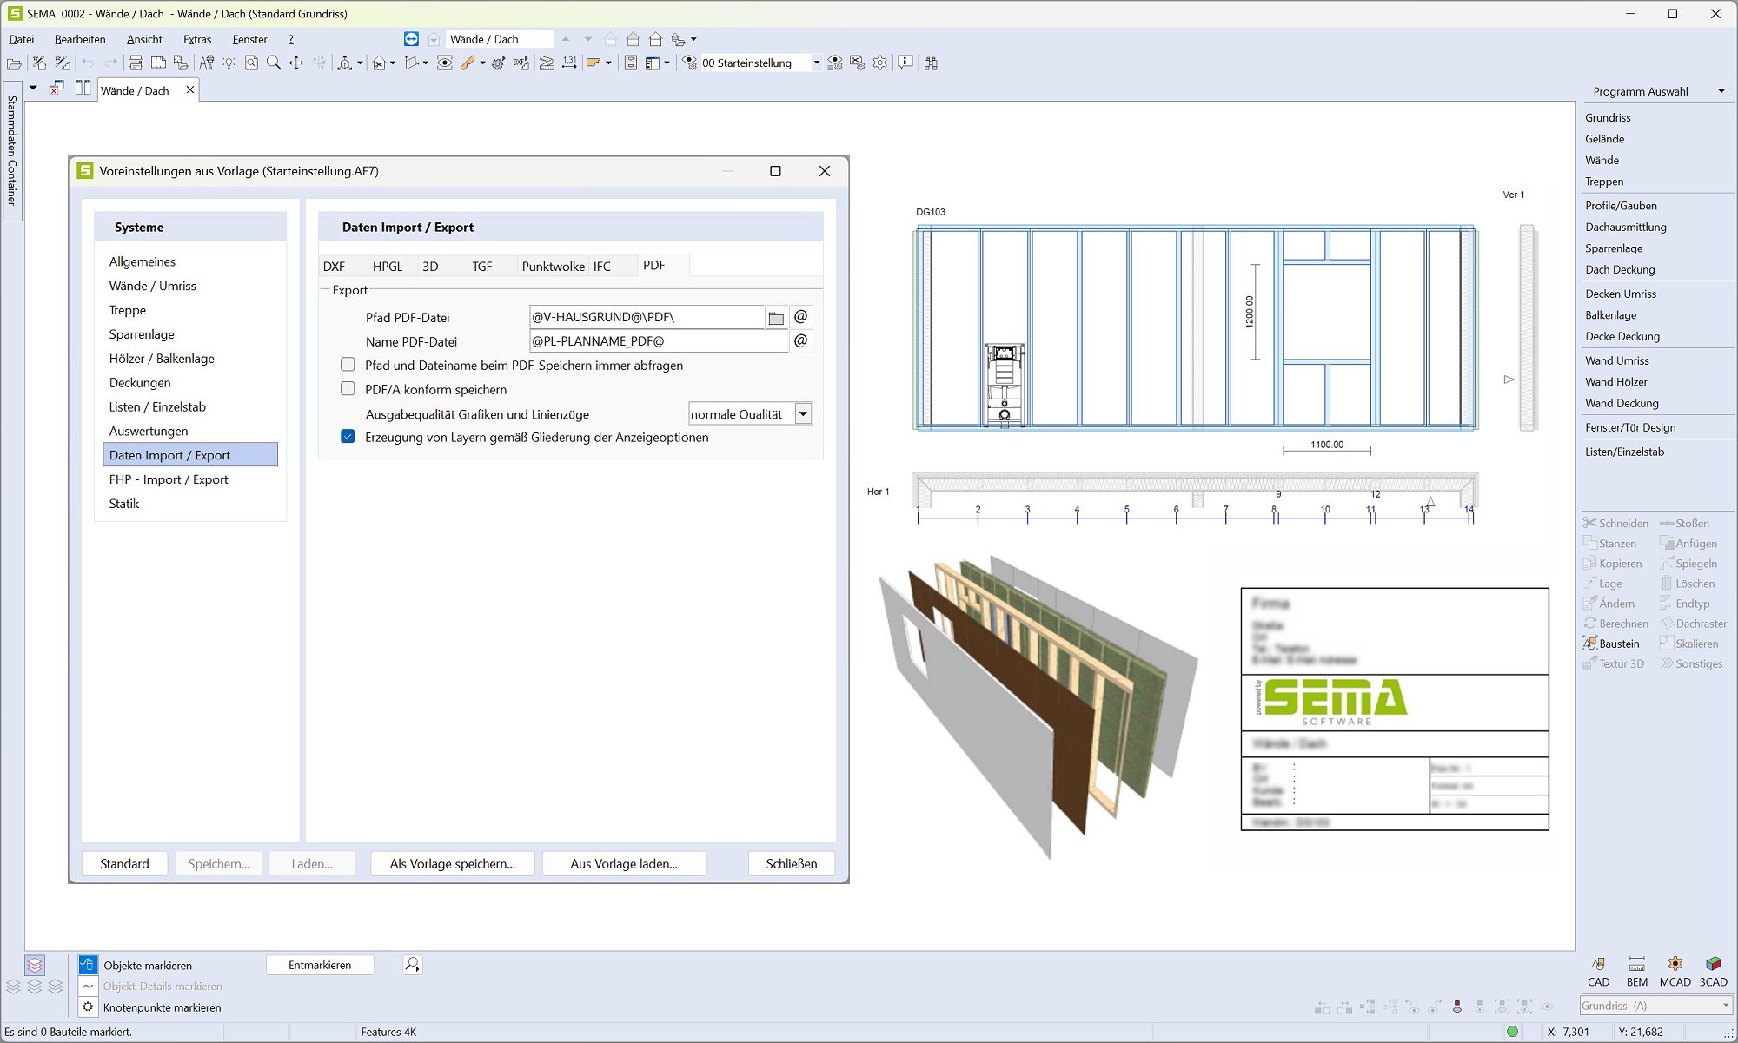Click the pan/move arrows tool

coord(296,63)
